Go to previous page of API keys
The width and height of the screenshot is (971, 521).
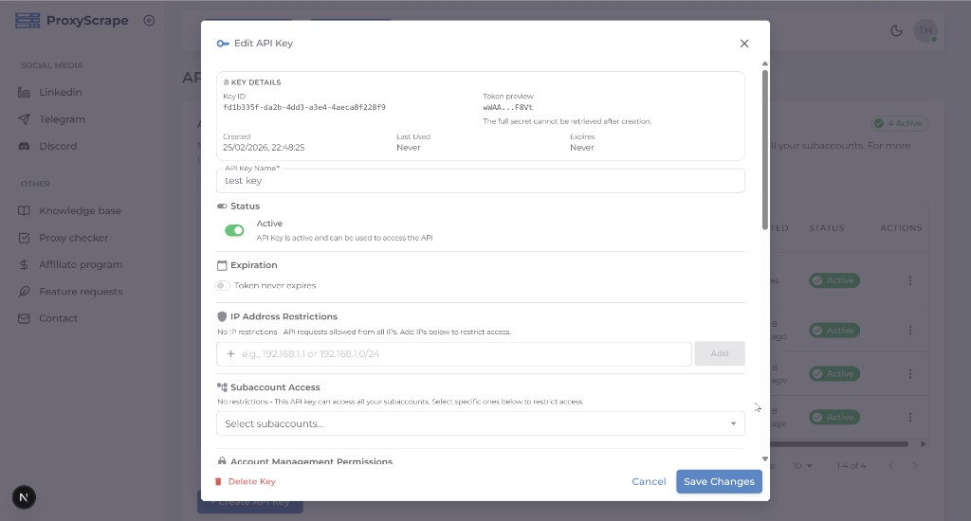click(x=890, y=465)
